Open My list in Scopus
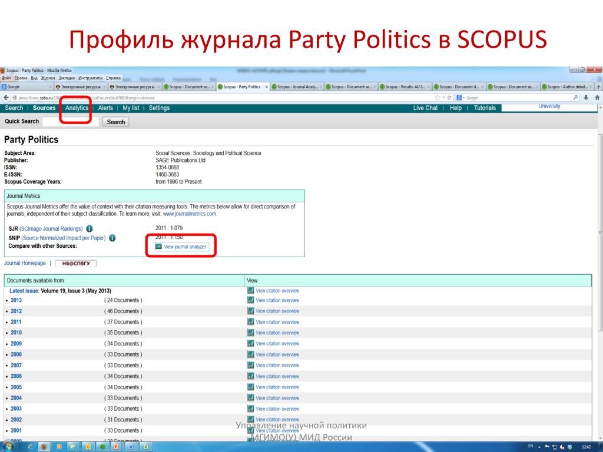The width and height of the screenshot is (603, 452). pyautogui.click(x=131, y=108)
